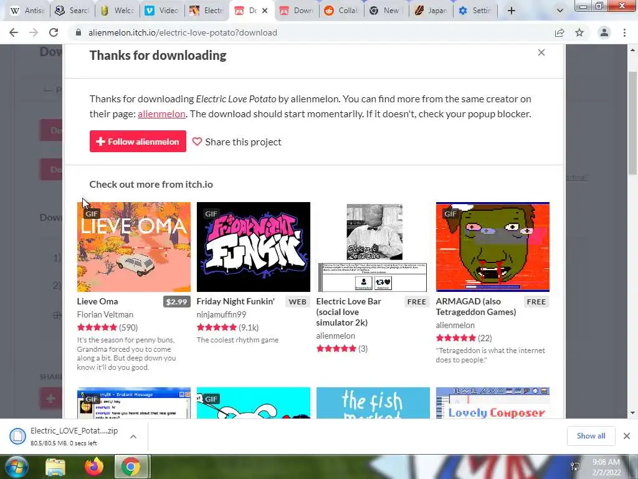Switch to the Video tab
Screen dimensions: 638x479
click(x=163, y=11)
